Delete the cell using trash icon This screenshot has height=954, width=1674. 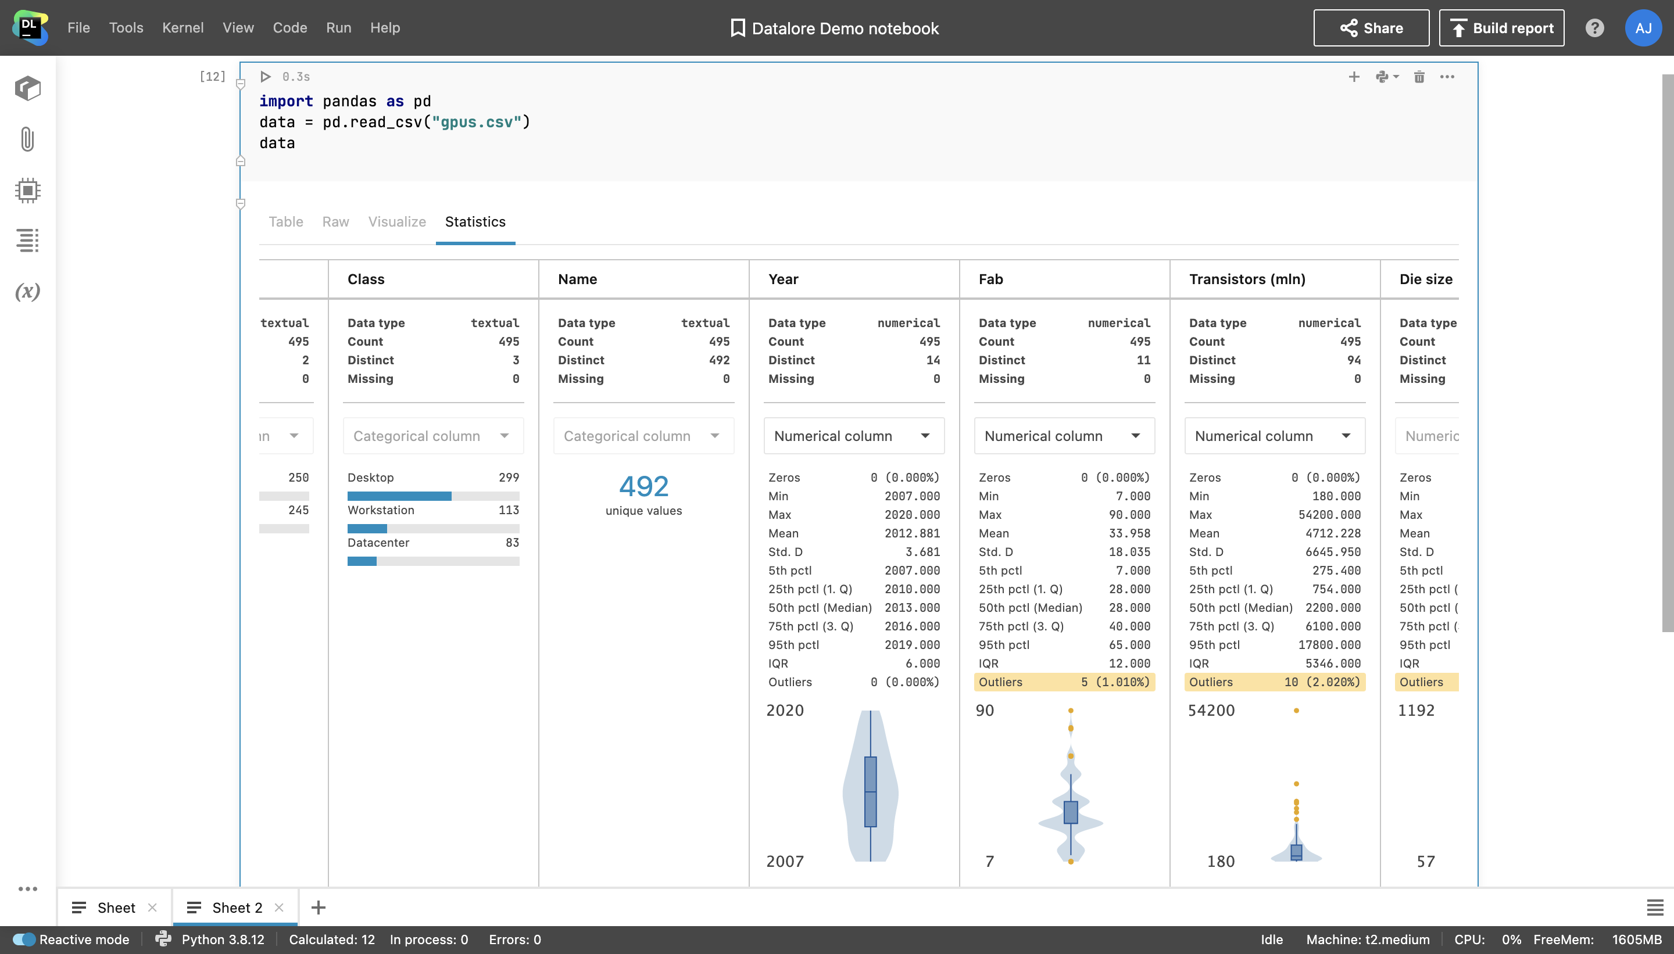pos(1419,77)
